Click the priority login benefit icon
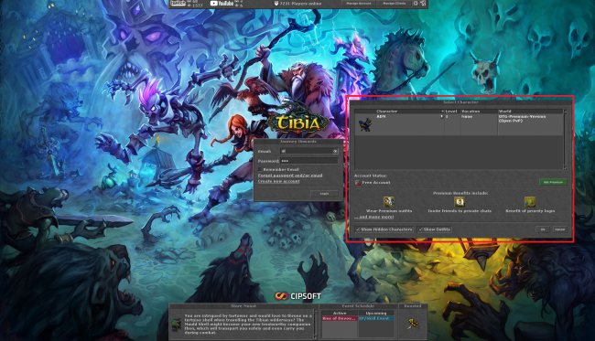 click(530, 201)
